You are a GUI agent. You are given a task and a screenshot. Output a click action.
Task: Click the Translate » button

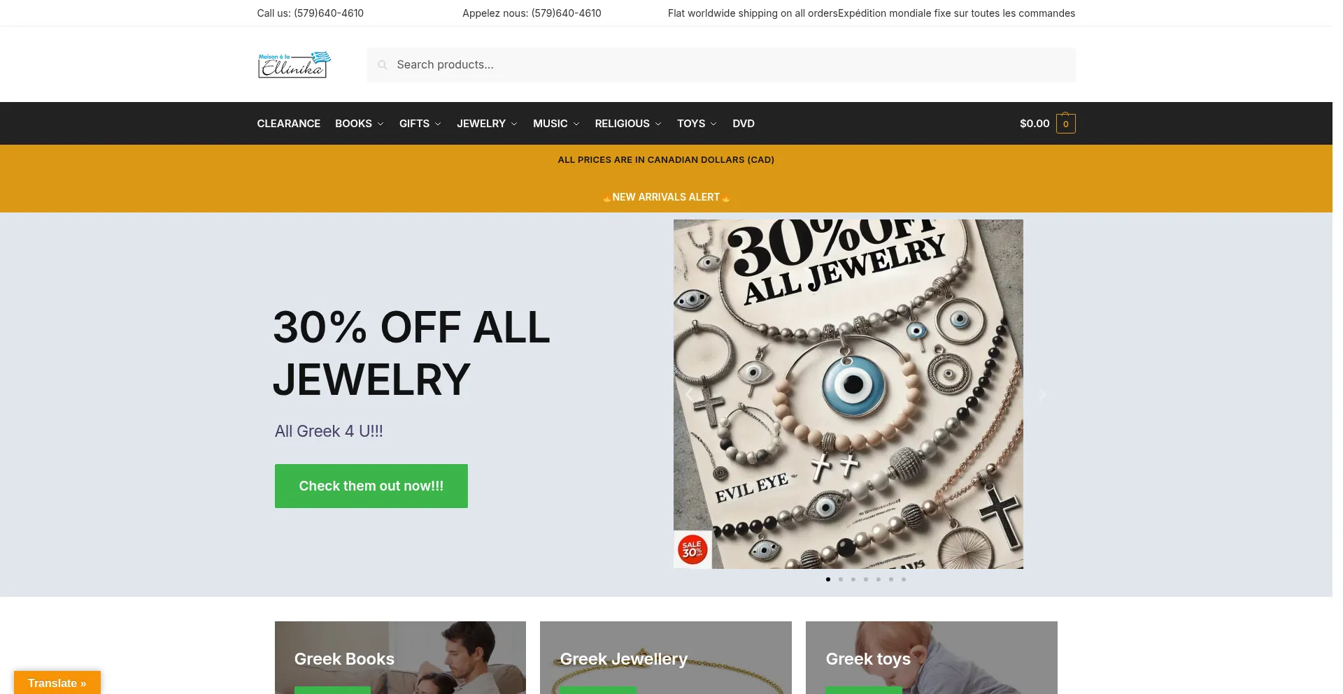(x=57, y=683)
